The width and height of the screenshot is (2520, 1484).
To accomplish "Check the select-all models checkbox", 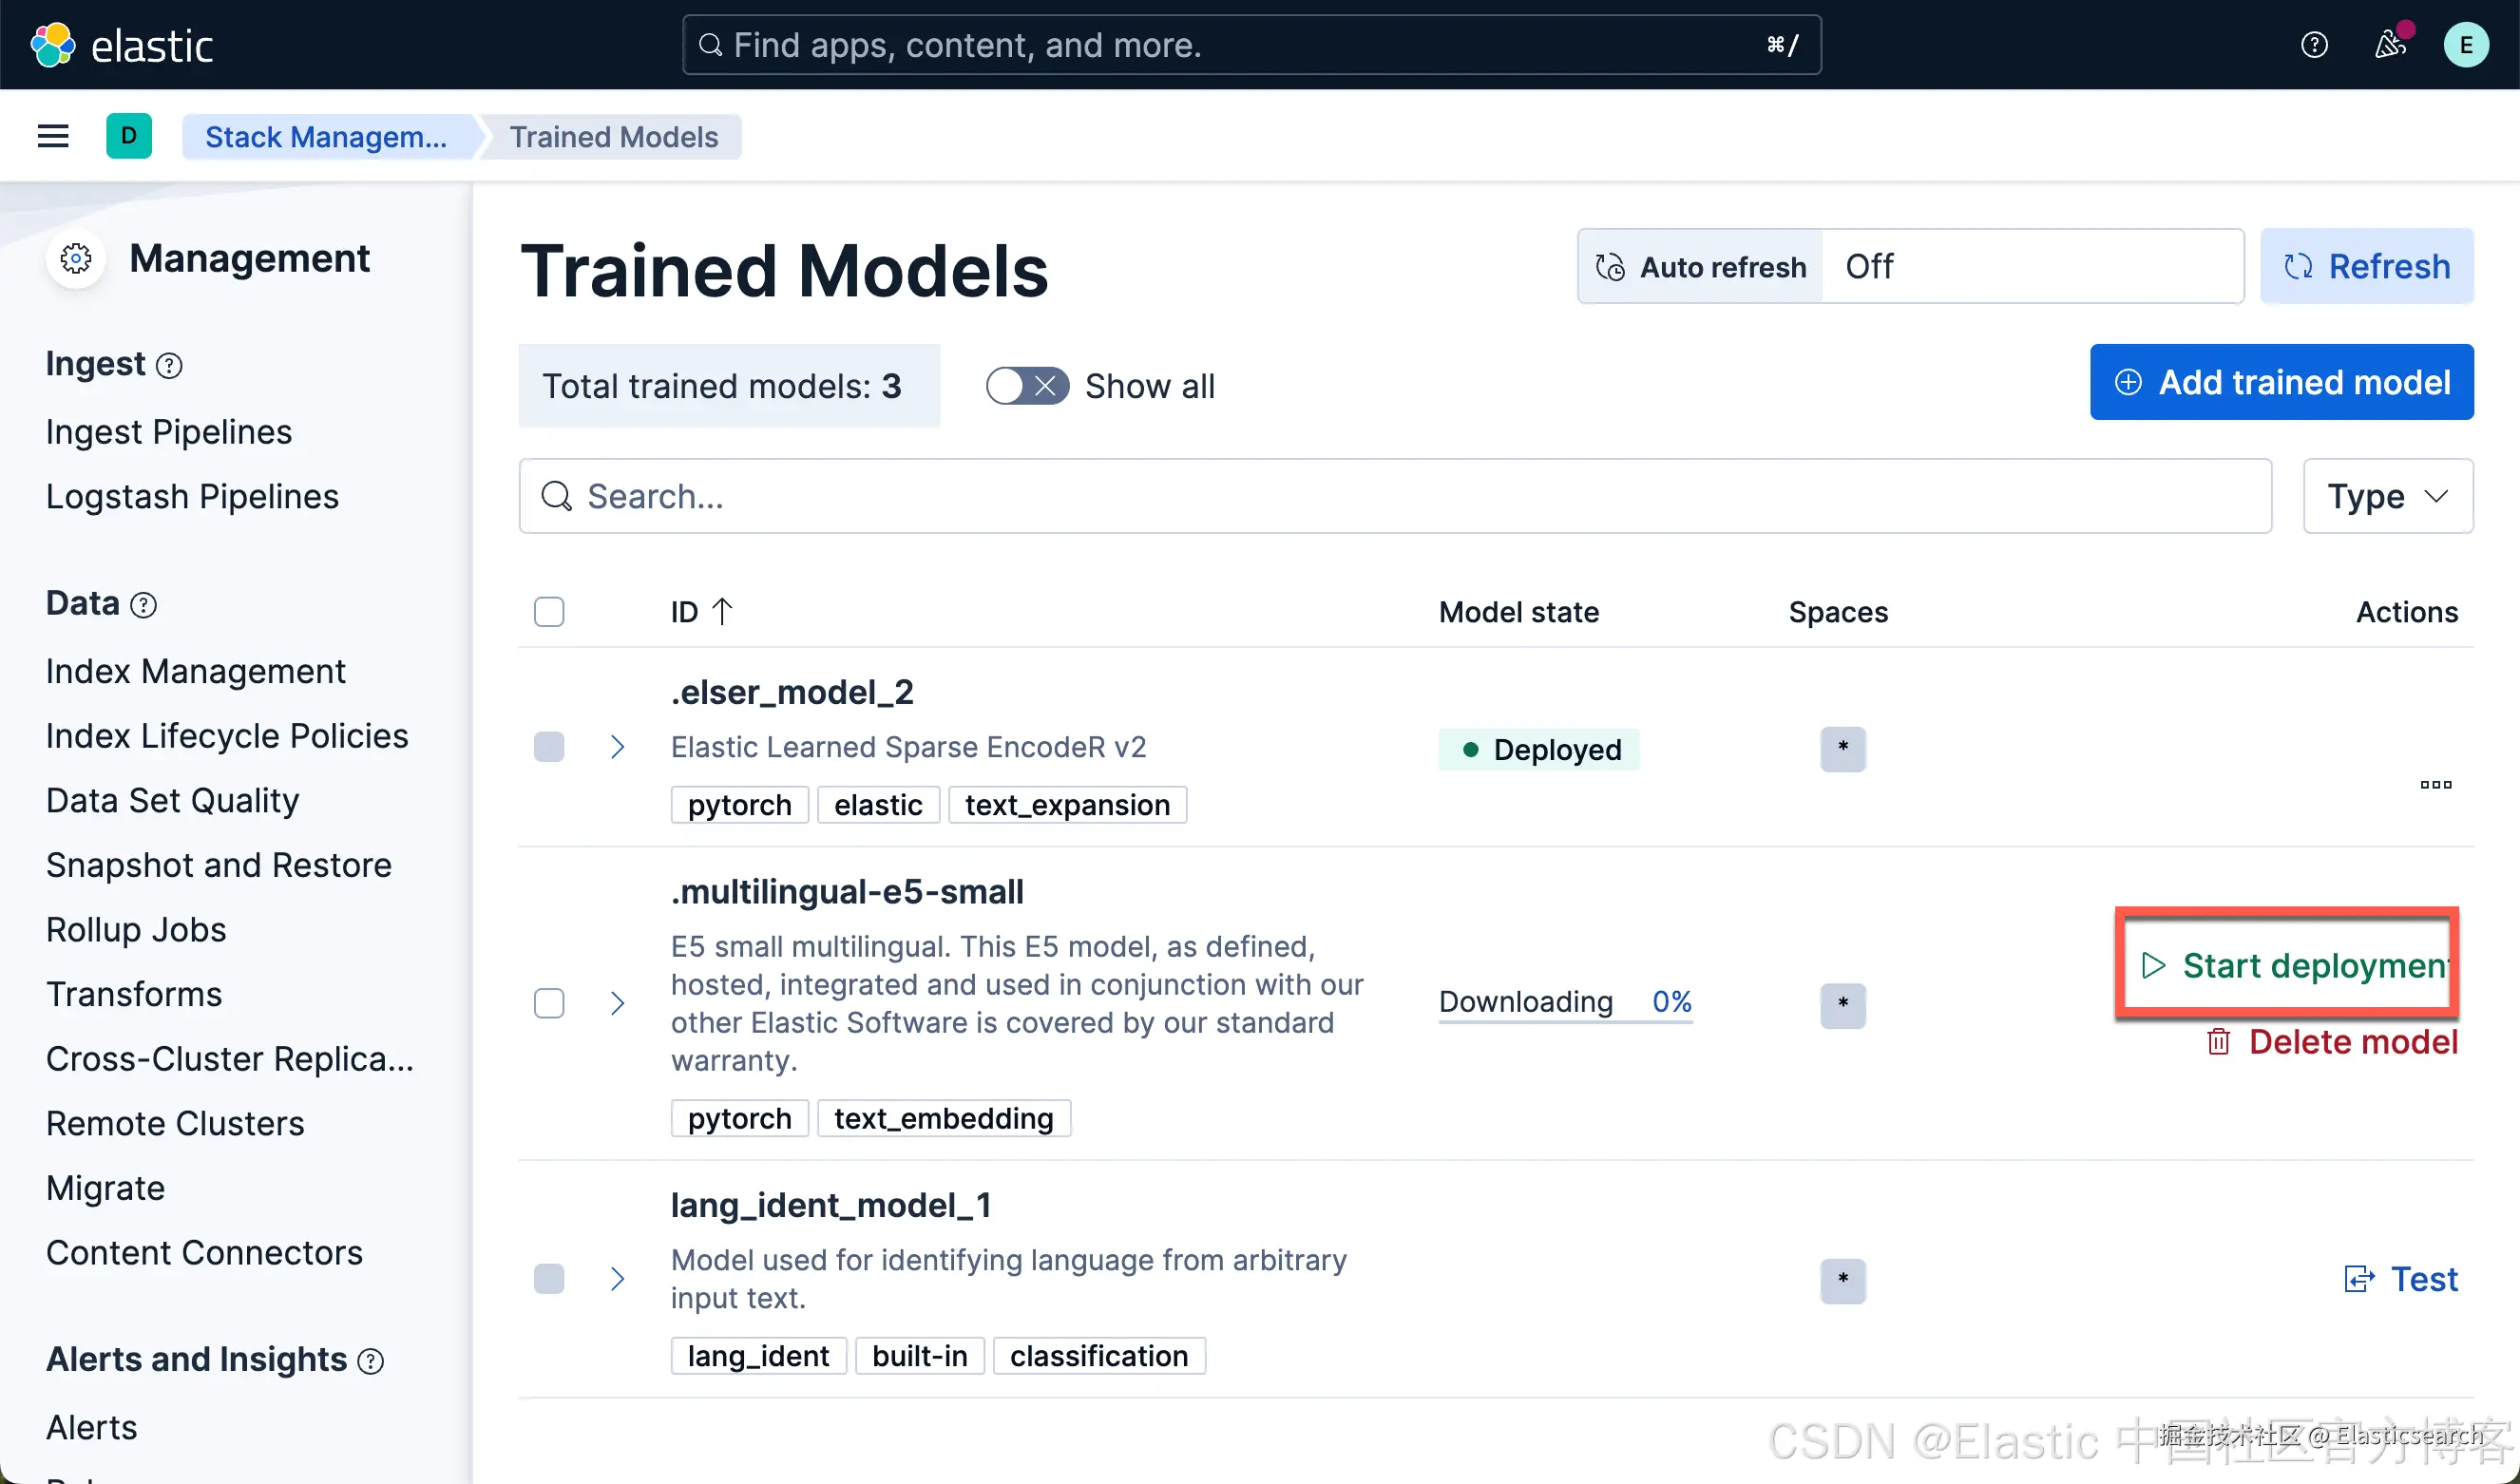I will point(549,612).
